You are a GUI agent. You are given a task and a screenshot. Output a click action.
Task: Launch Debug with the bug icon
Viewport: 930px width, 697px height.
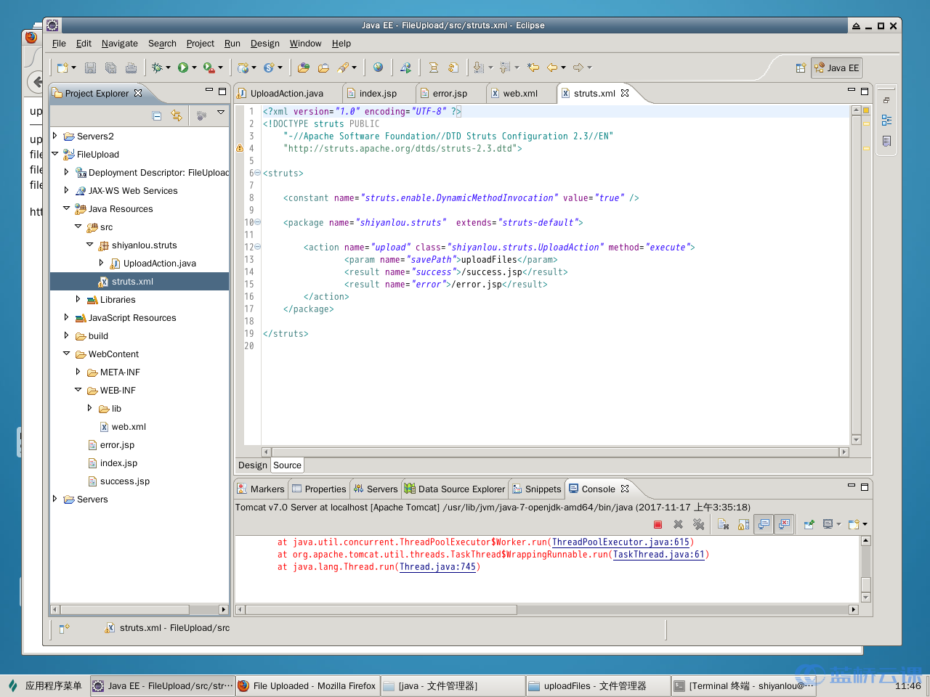tap(157, 68)
